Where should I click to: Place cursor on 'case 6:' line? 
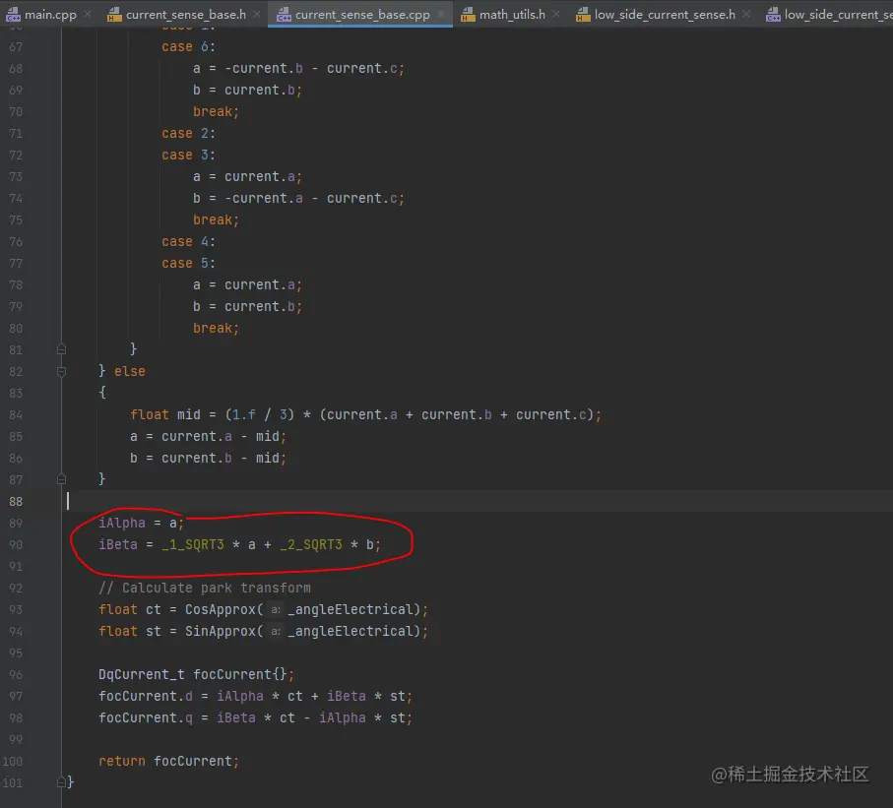[x=188, y=46]
